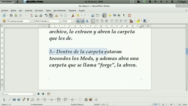Open the URW Palladio L font dropdown
The height and width of the screenshot is (106, 188).
click(x=61, y=21)
